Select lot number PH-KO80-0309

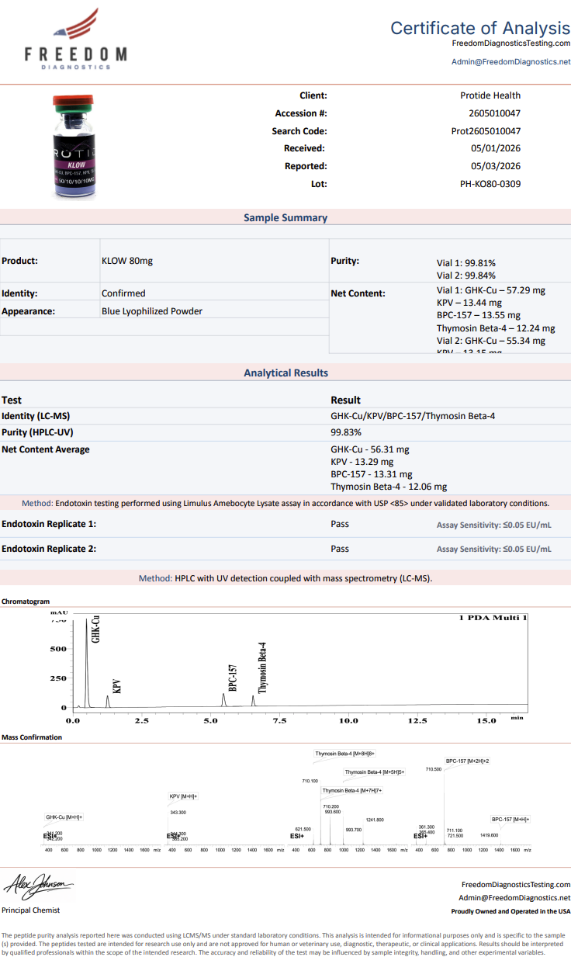490,184
